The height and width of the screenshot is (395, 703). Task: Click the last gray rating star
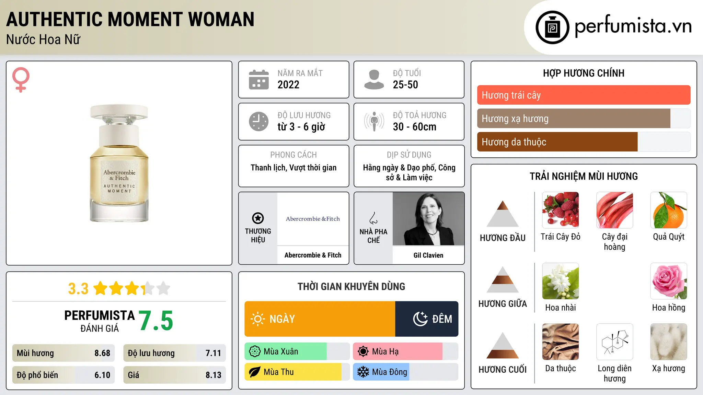(163, 288)
